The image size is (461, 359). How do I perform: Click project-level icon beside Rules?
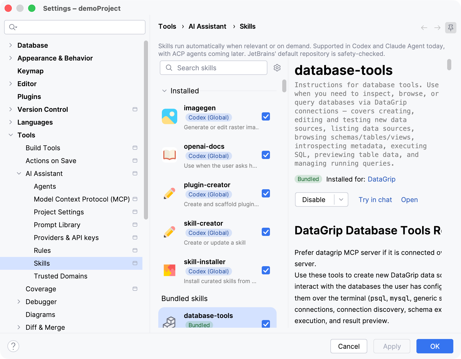tap(135, 250)
